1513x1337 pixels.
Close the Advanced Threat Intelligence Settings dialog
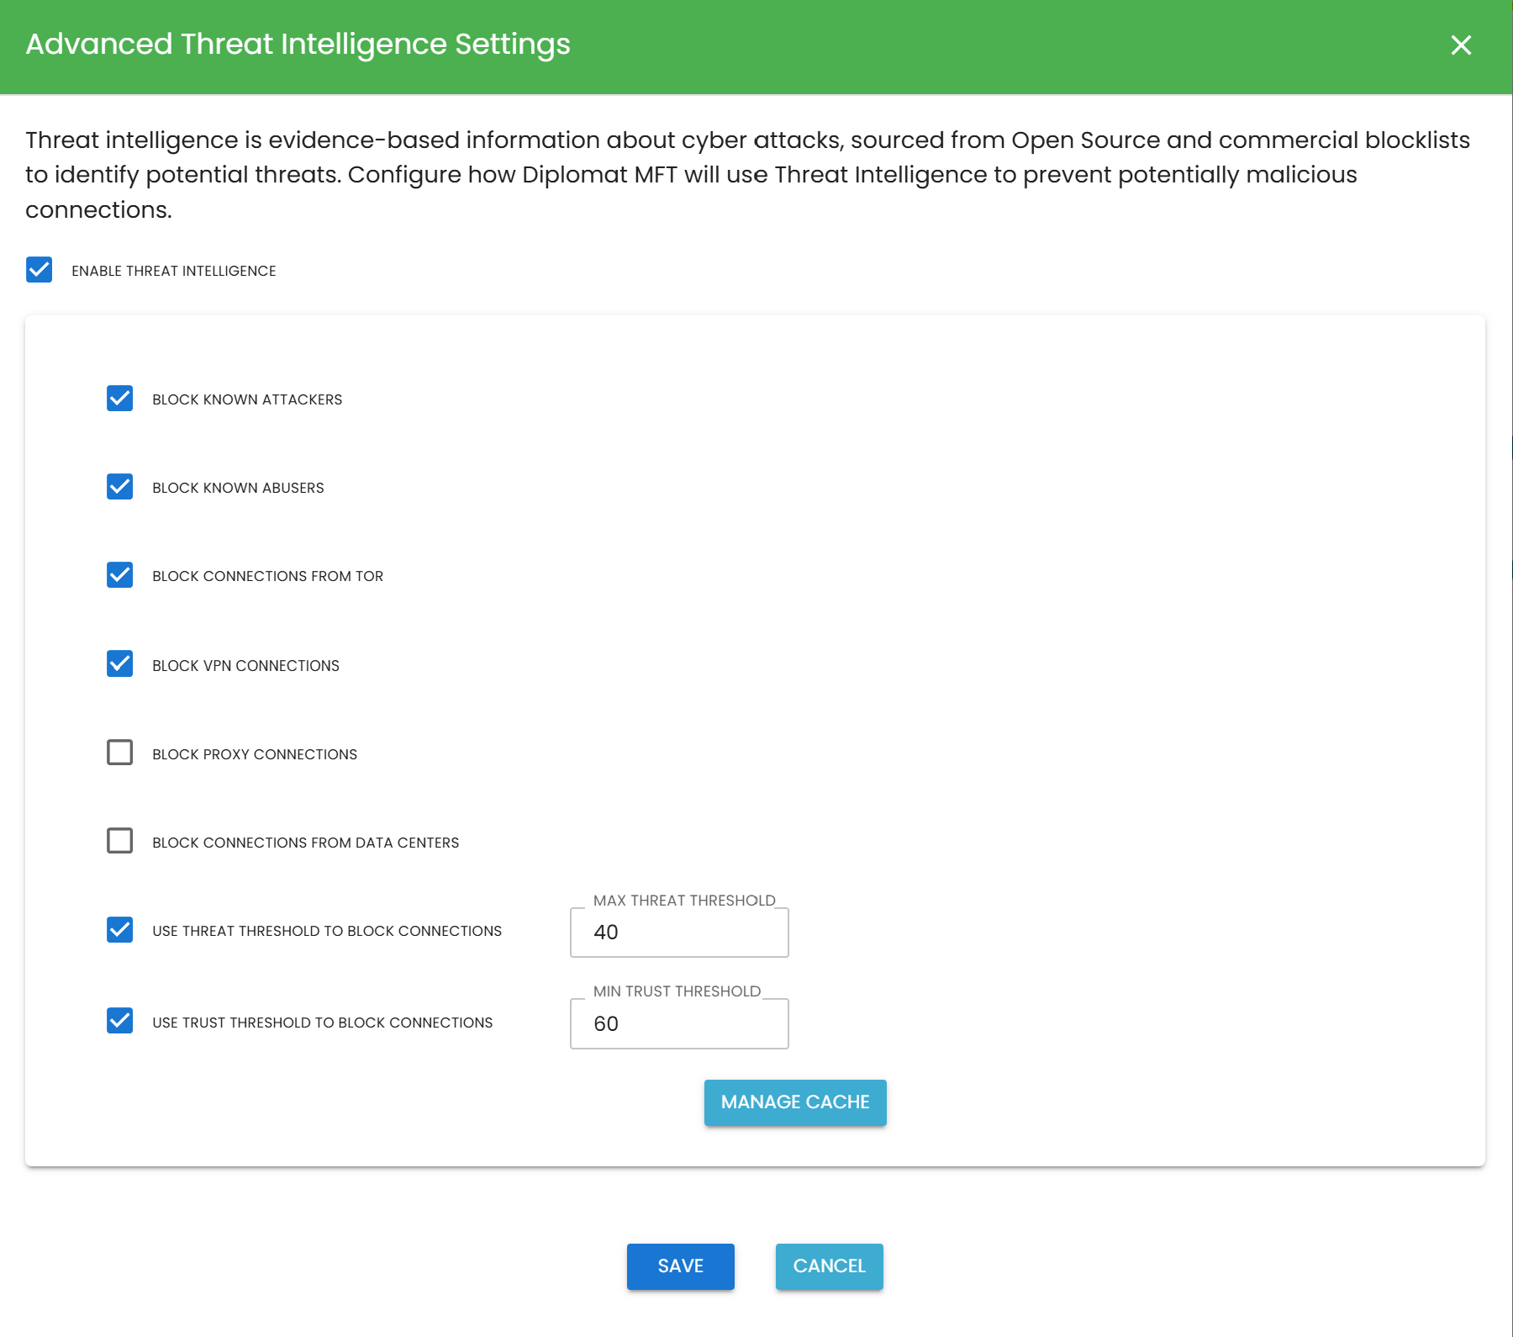[1461, 45]
